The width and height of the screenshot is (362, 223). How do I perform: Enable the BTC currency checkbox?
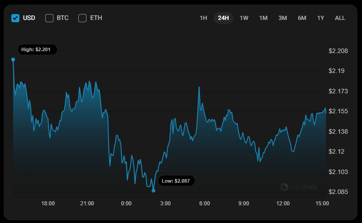point(49,18)
